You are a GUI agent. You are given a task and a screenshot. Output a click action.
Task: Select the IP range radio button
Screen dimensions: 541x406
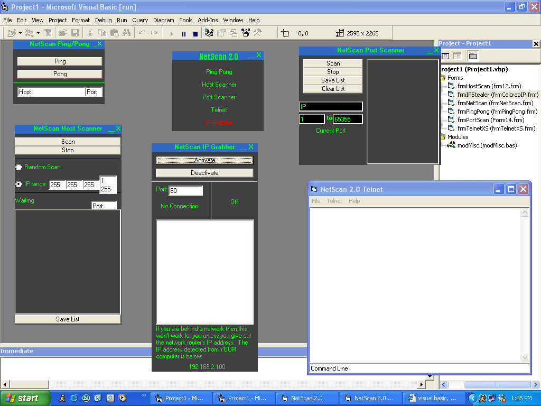pyautogui.click(x=19, y=184)
